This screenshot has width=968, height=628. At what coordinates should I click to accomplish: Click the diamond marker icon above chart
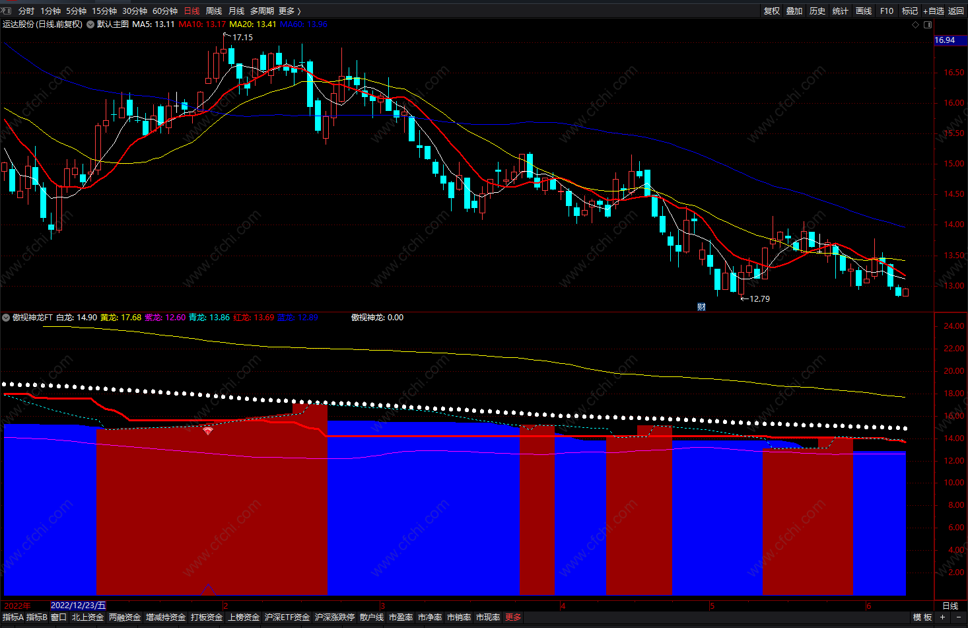tap(915, 24)
